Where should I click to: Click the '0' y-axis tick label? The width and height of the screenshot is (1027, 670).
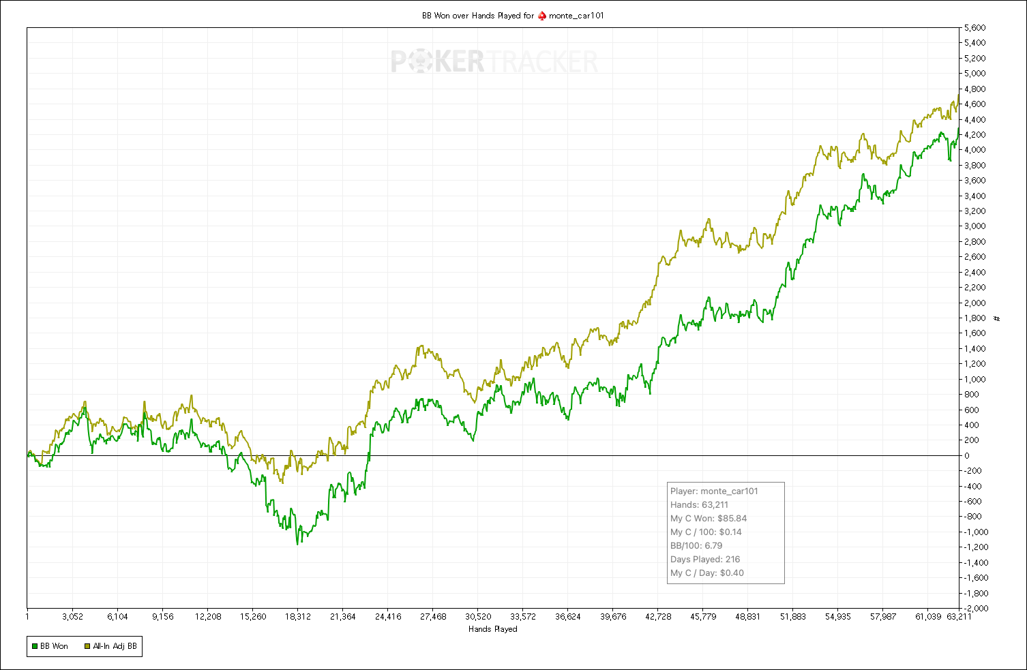click(967, 456)
